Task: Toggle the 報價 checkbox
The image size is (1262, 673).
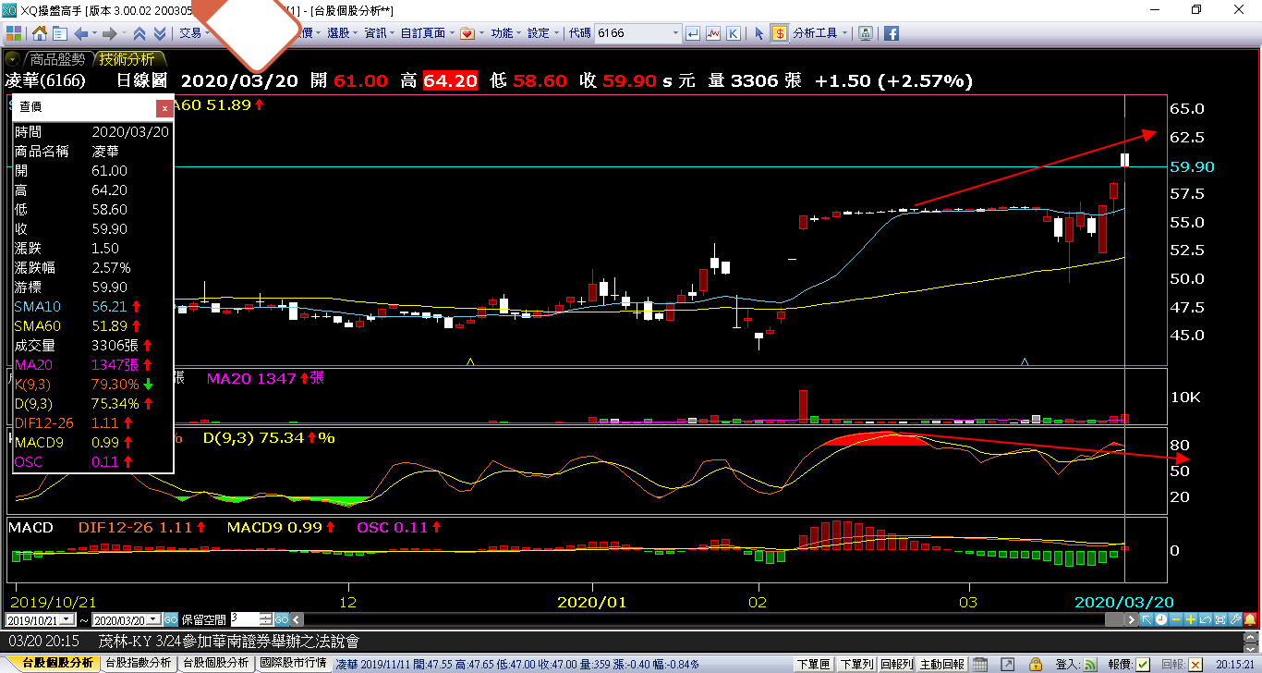Action: (1144, 664)
